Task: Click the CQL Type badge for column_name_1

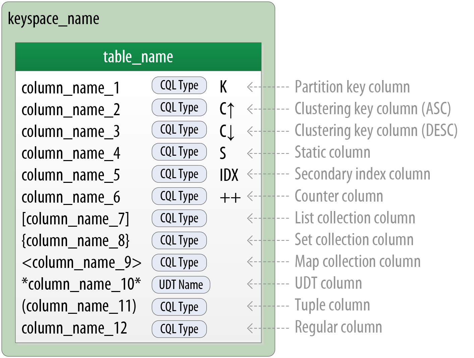Action: point(179,85)
